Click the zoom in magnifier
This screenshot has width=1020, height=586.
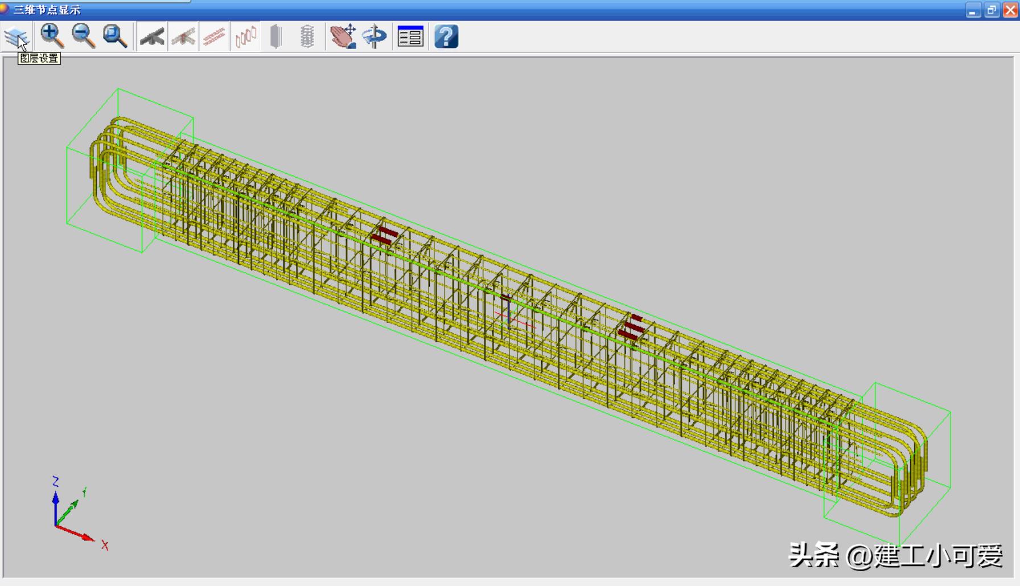pos(52,36)
